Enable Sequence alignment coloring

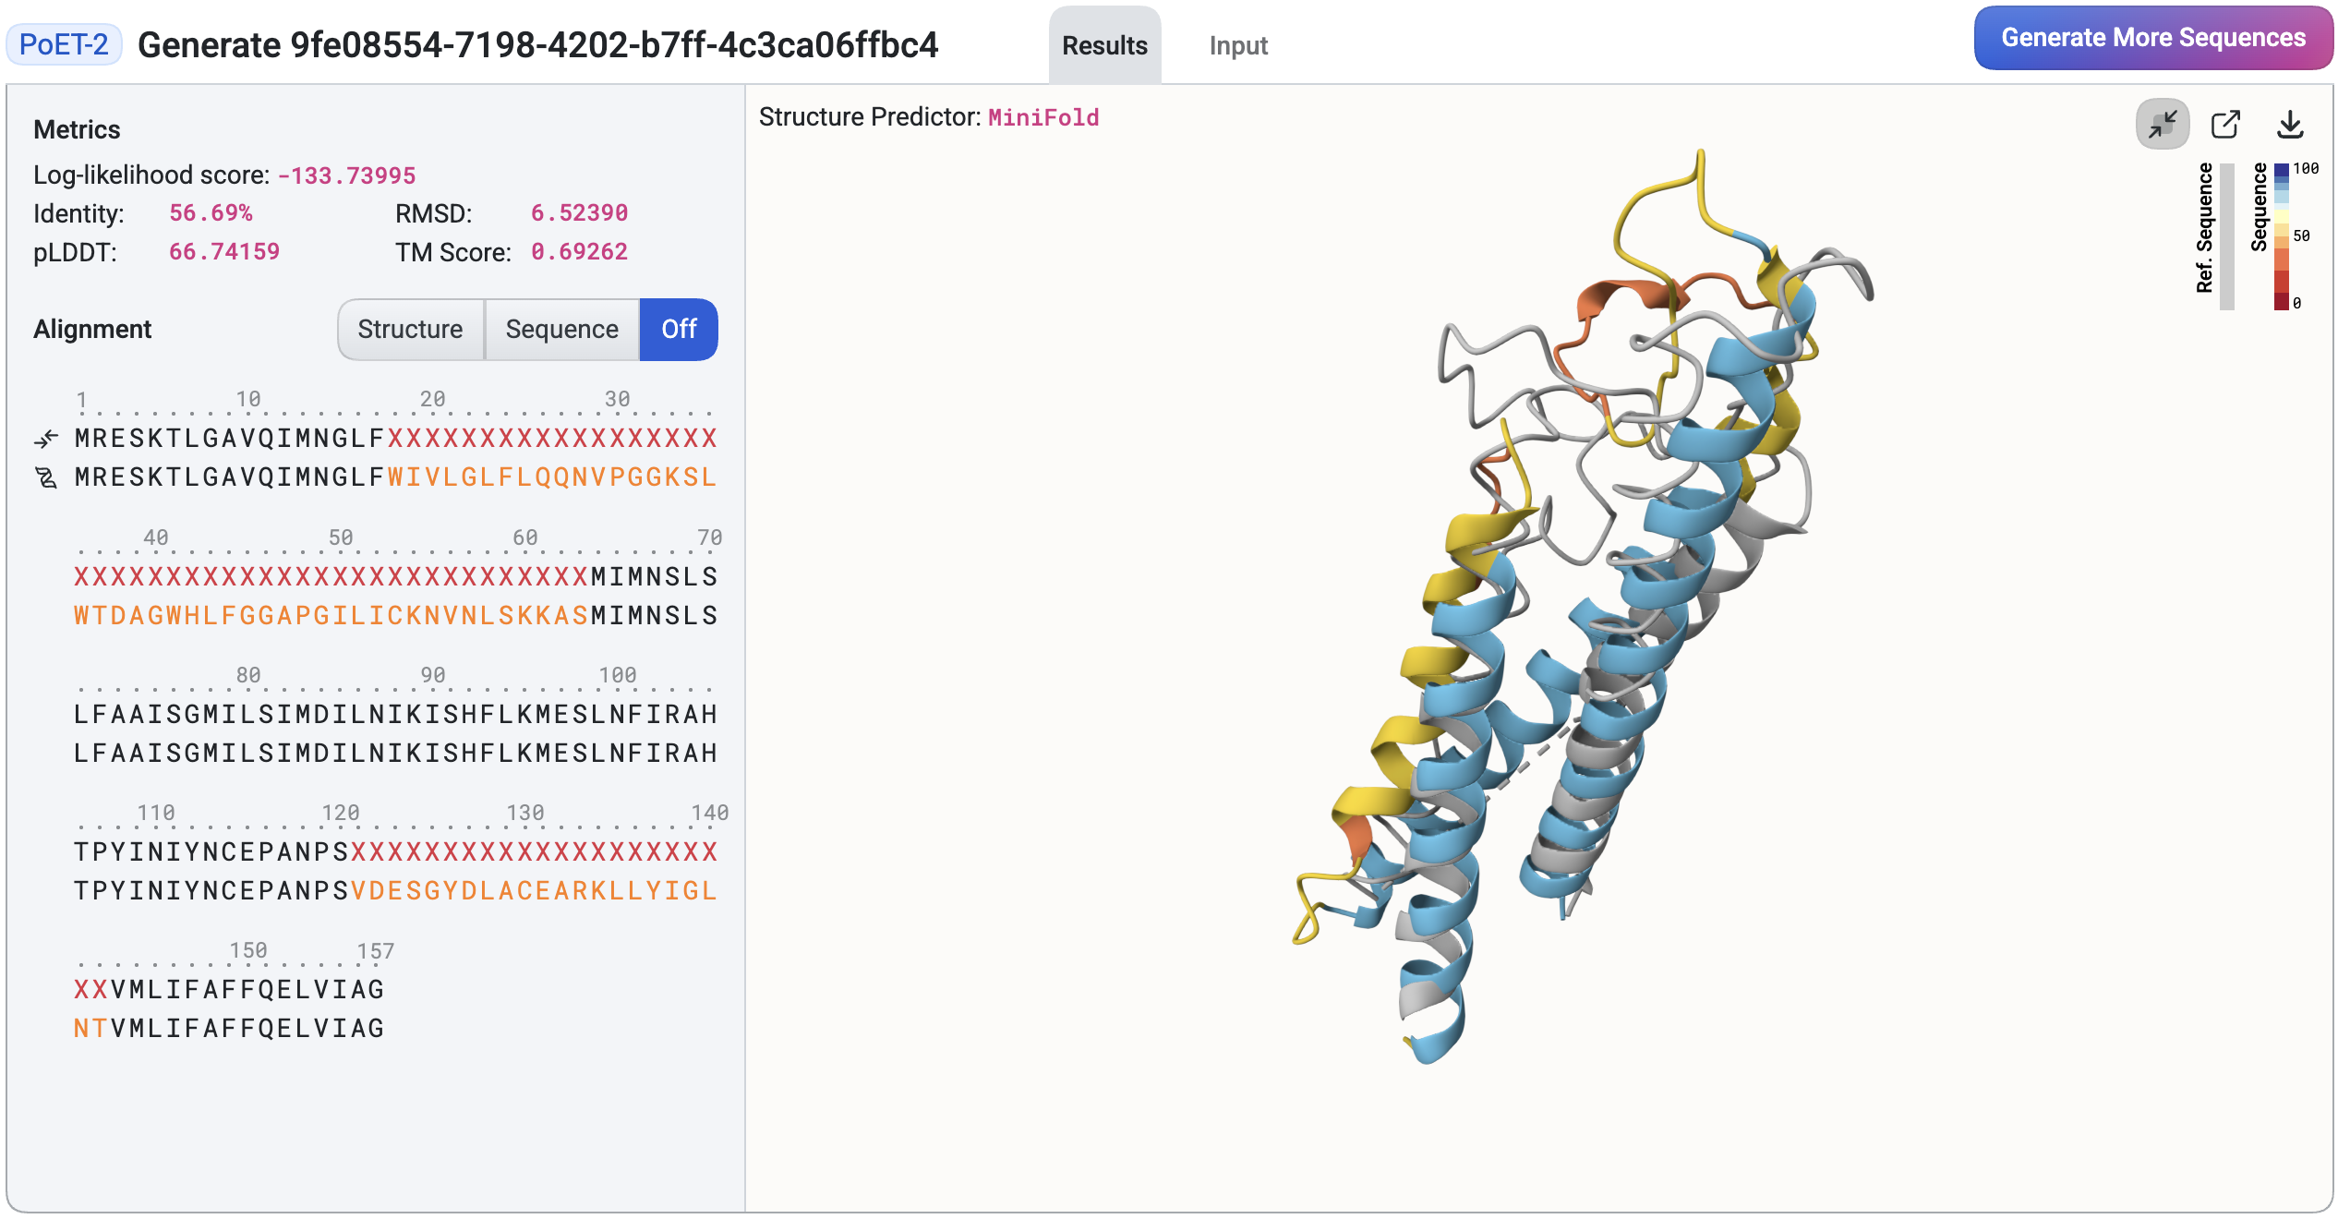pos(562,330)
